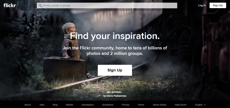The height and width of the screenshot is (108, 230).
Task: Open the Mobile footer link
Action: pyautogui.click(x=70, y=105)
